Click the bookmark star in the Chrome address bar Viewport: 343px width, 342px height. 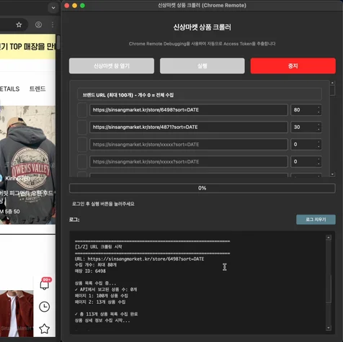click(x=19, y=24)
